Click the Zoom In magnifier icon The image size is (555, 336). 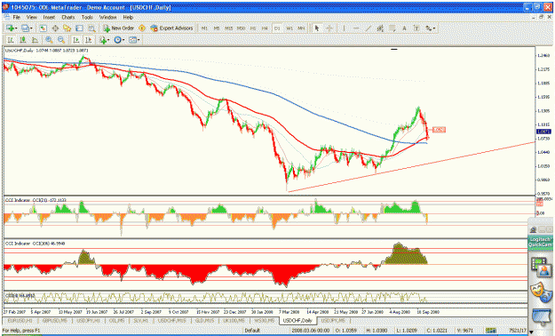pyautogui.click(x=49, y=40)
